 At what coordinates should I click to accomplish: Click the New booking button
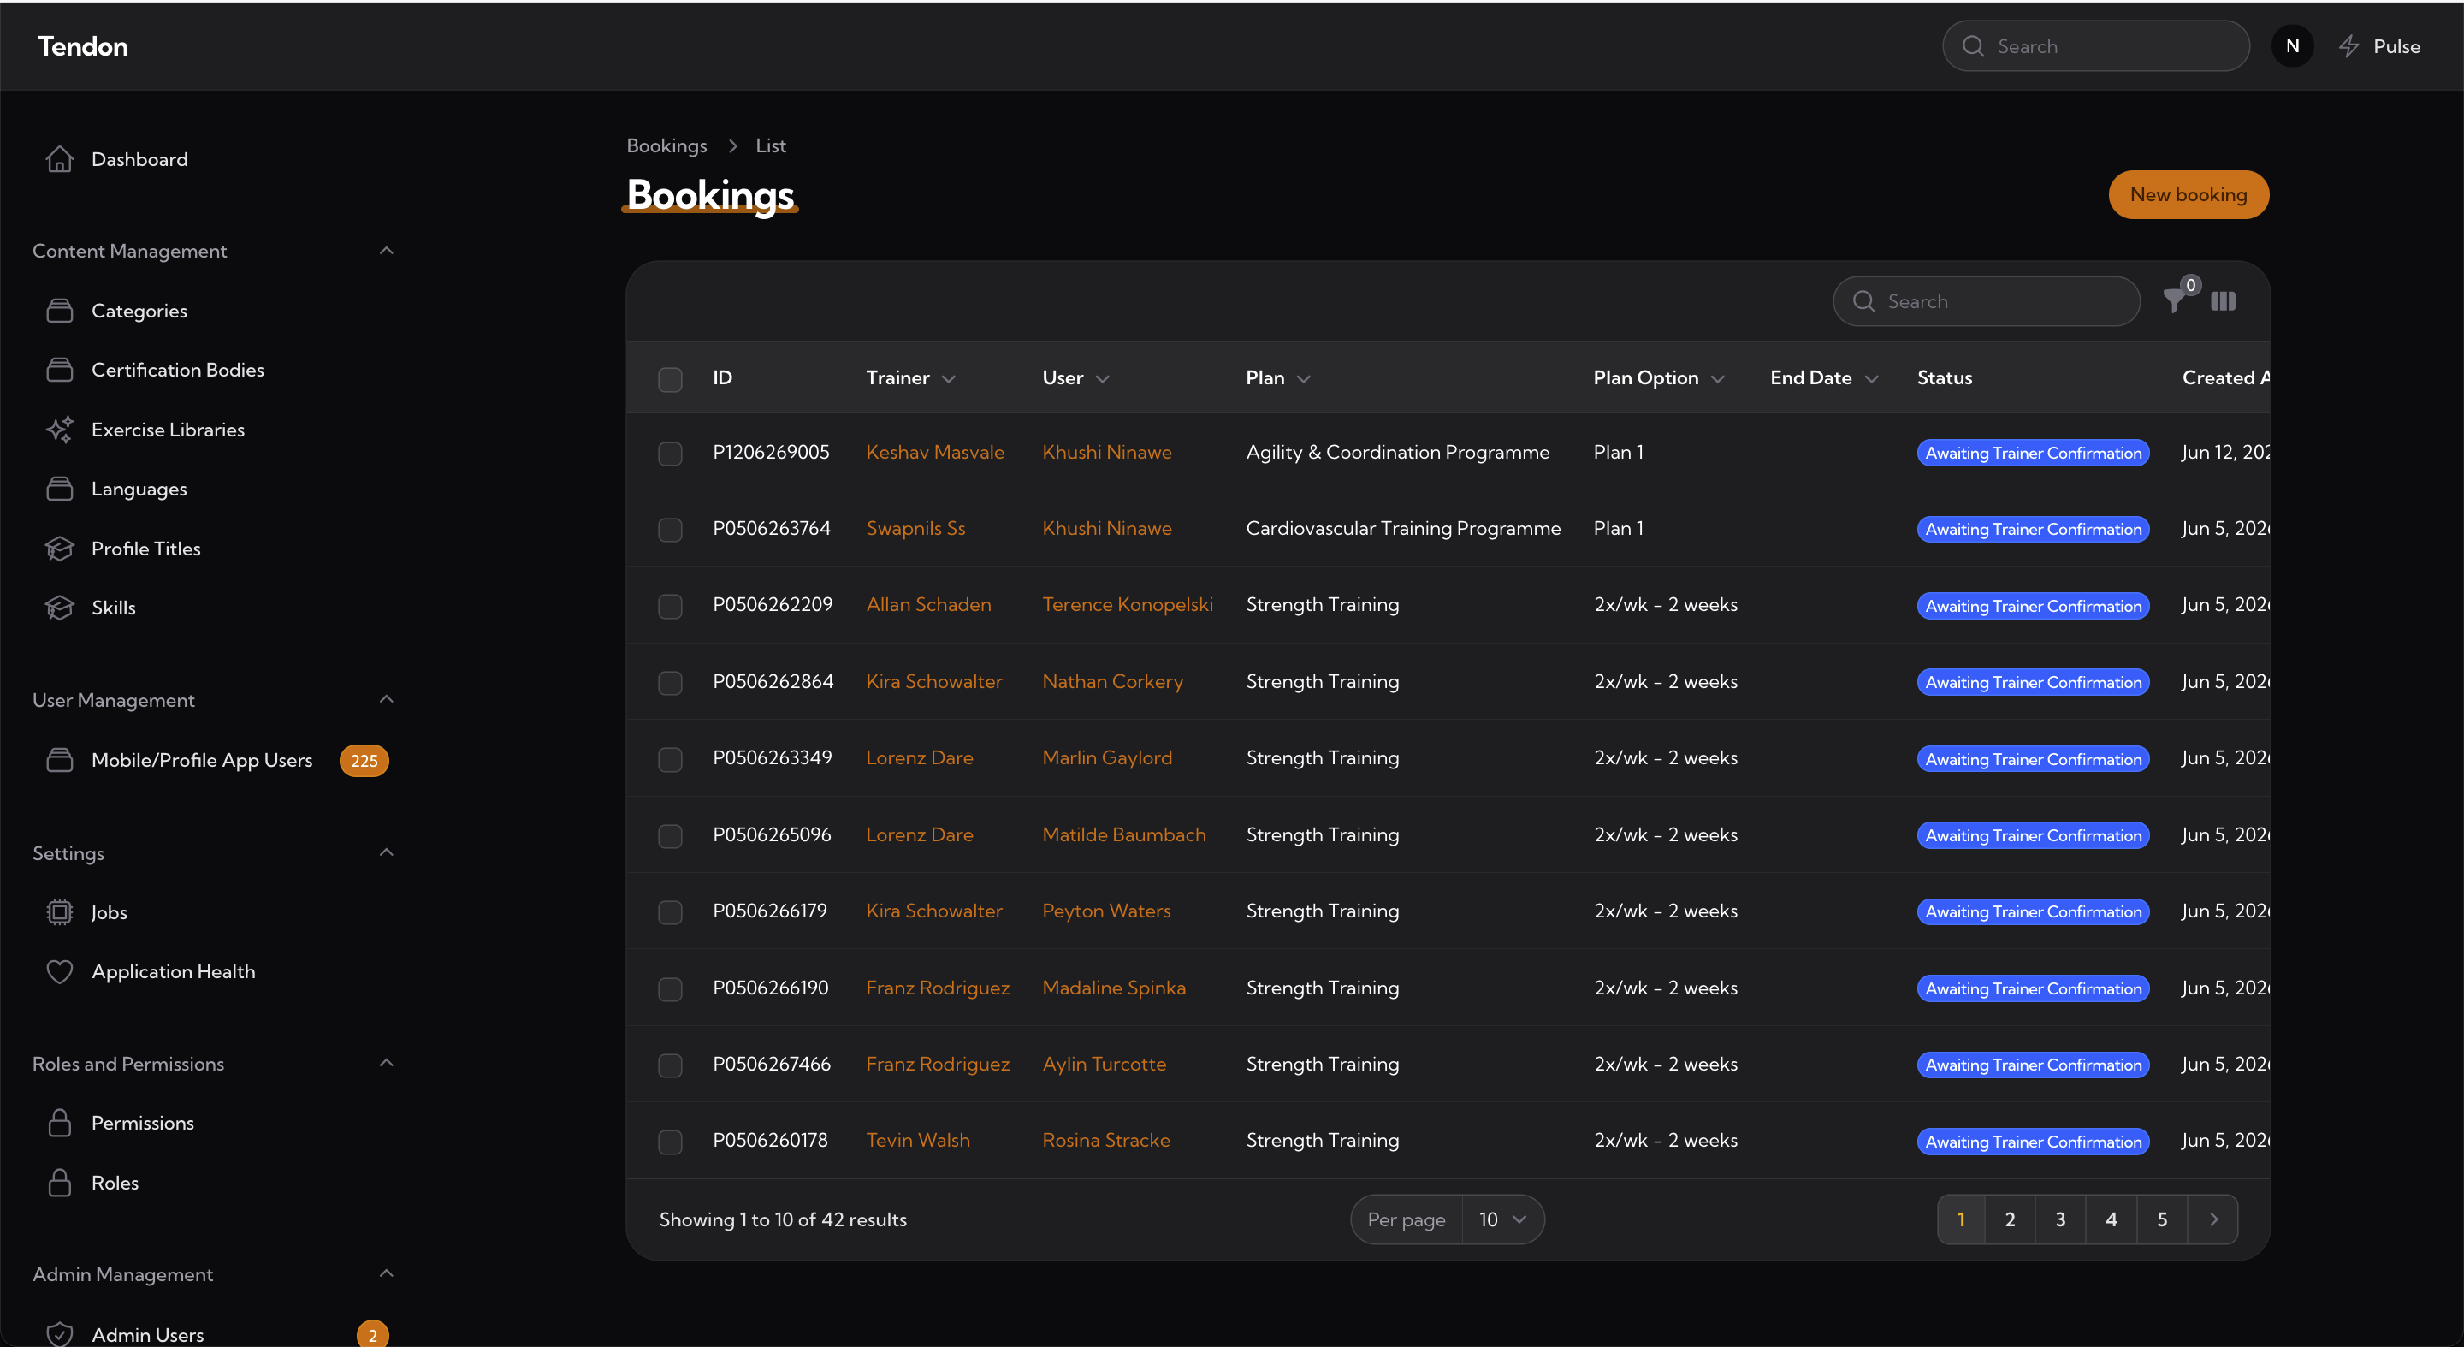coord(2189,195)
